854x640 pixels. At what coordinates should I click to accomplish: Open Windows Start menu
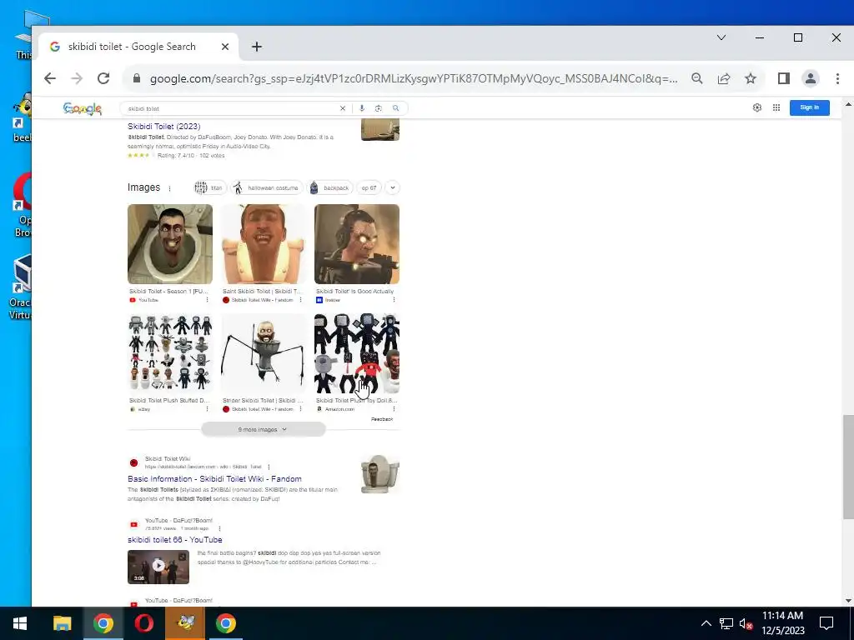point(20,623)
